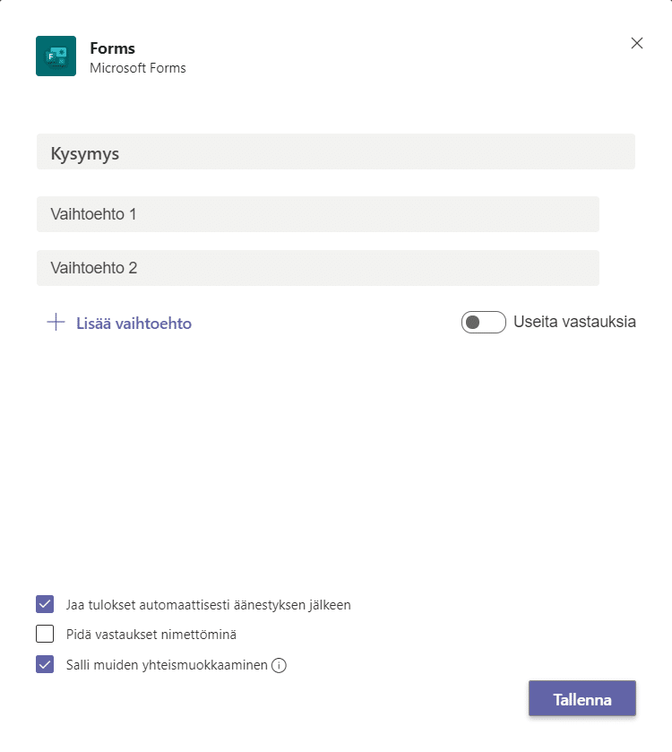Click the Pidä vastaukset nimettöminä label

pyautogui.click(x=152, y=634)
